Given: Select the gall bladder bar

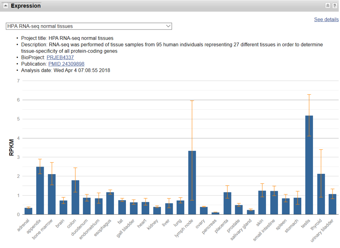Looking at the screenshot, I should (133, 208).
